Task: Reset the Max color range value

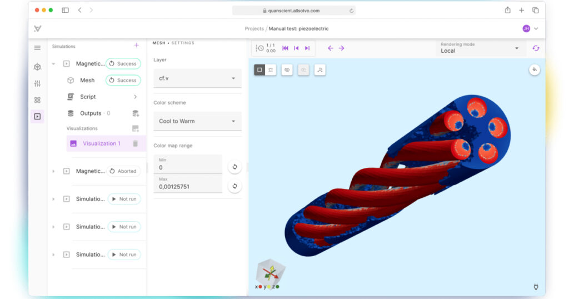Action: coord(235,186)
